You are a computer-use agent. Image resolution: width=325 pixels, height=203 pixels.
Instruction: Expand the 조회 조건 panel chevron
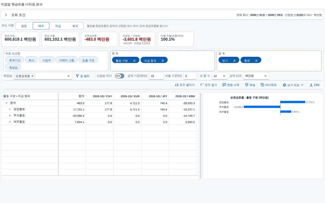(6, 15)
